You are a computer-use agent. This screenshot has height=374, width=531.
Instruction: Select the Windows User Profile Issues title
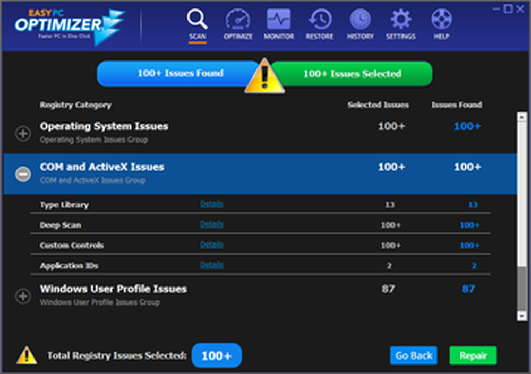pyautogui.click(x=114, y=289)
